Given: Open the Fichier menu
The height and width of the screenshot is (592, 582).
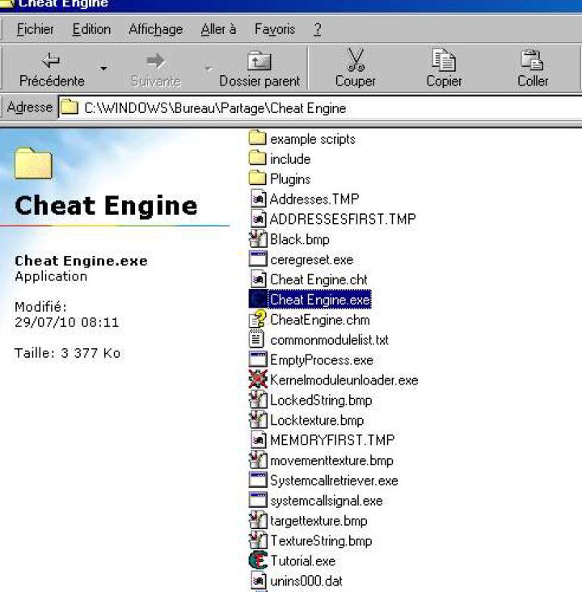Looking at the screenshot, I should tap(35, 29).
